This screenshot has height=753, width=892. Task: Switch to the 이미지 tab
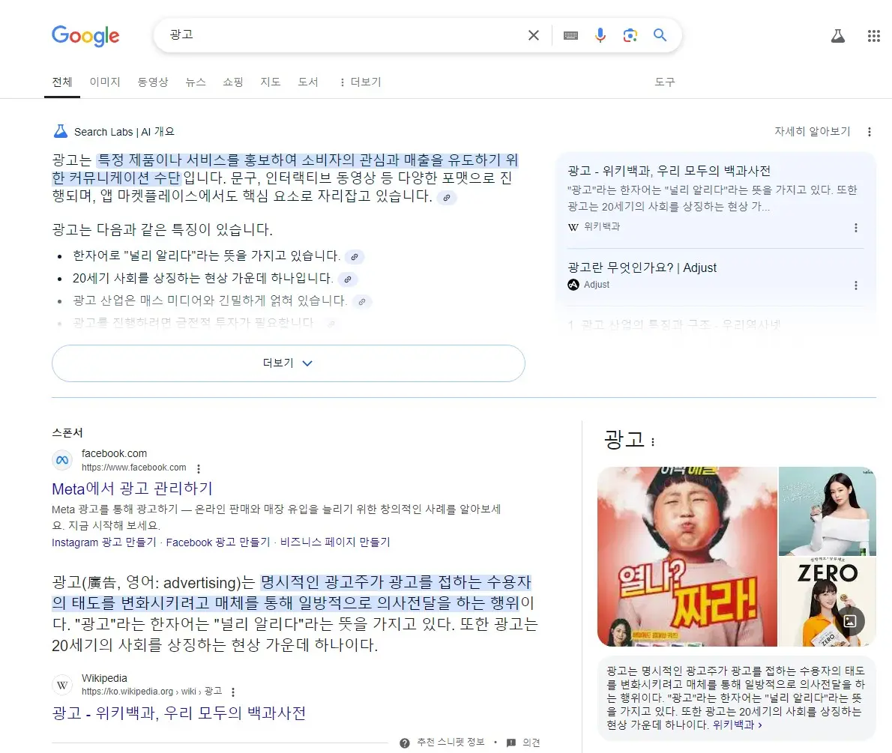(x=105, y=82)
